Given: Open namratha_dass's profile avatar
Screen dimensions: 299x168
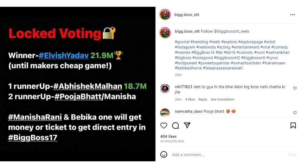Looking at the screenshot, I should [x=165, y=113].
